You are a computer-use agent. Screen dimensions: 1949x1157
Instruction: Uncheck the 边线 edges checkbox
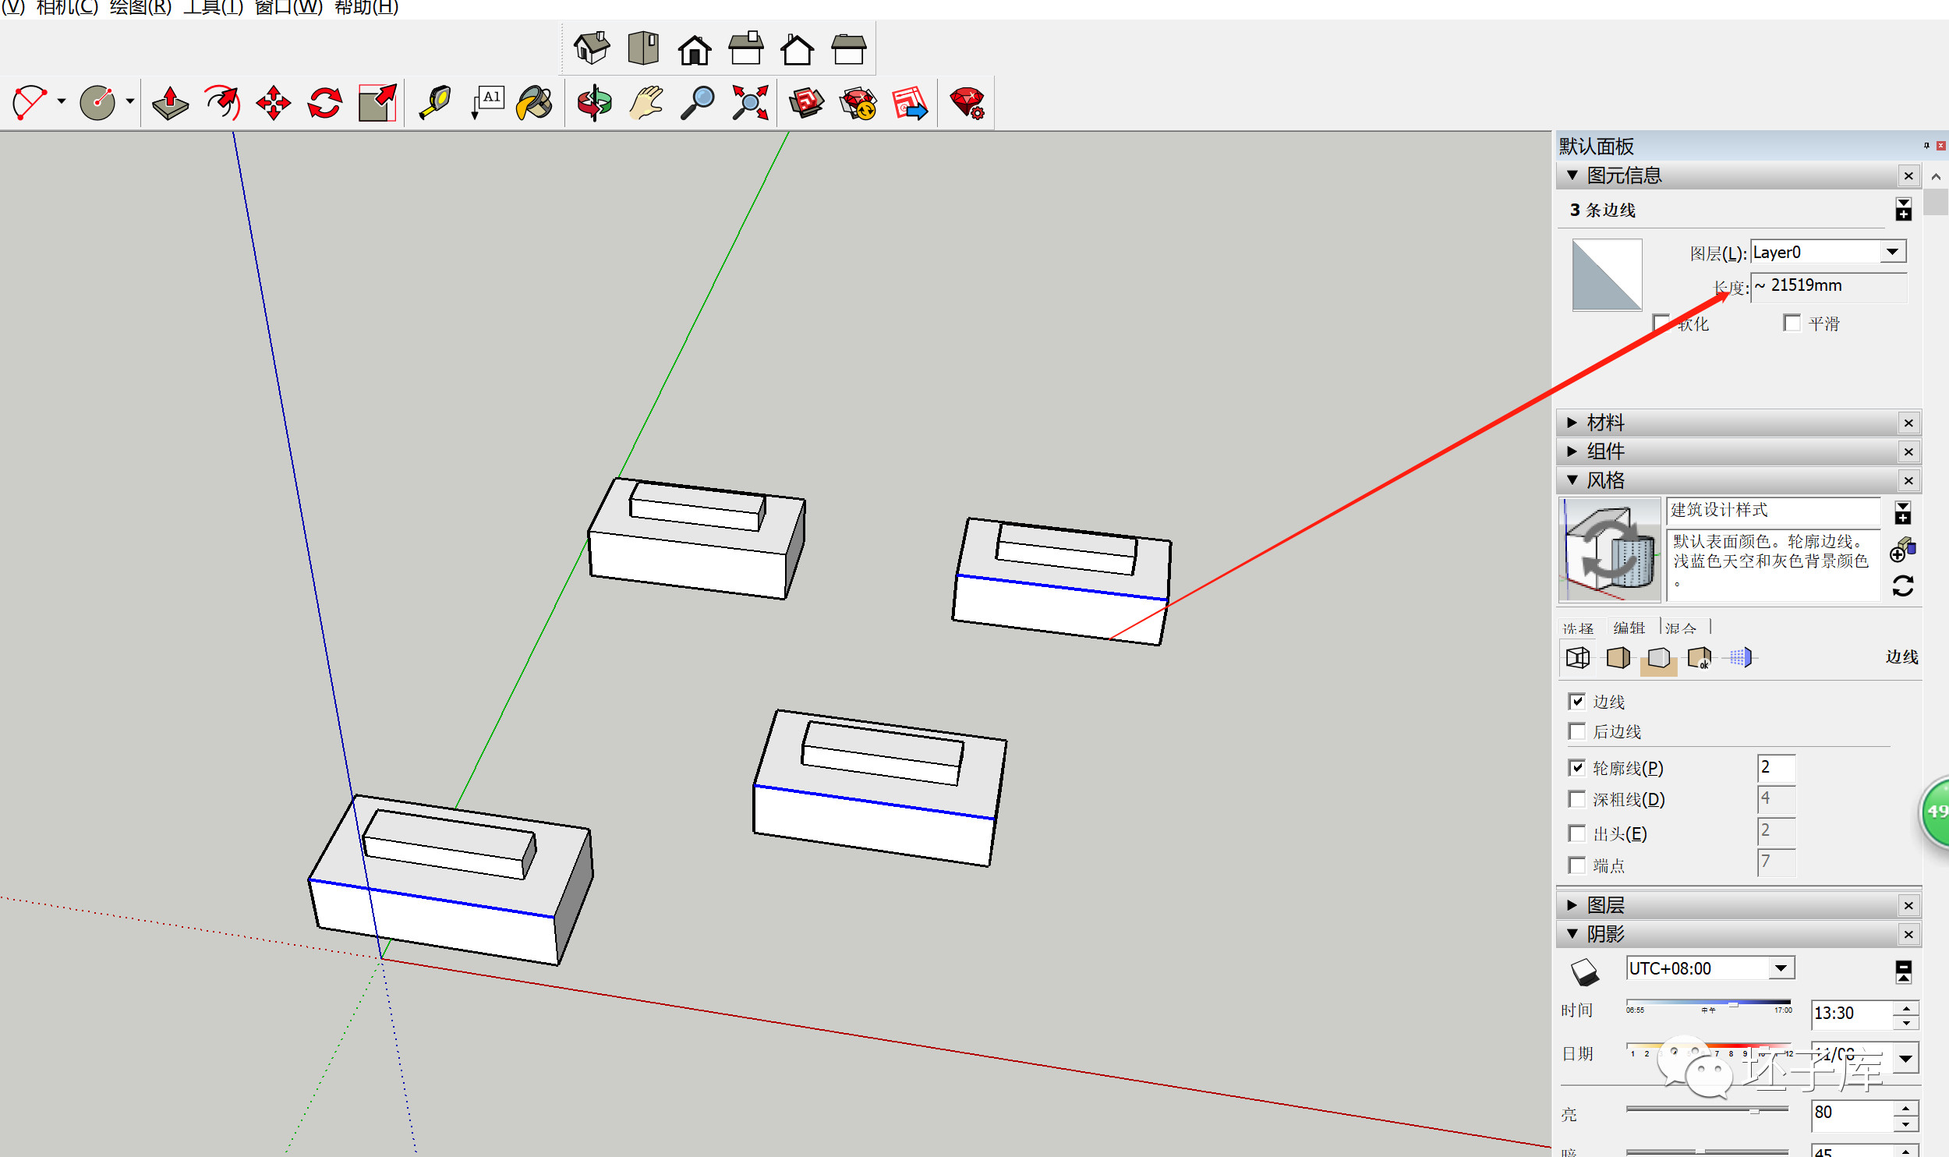click(x=1577, y=701)
